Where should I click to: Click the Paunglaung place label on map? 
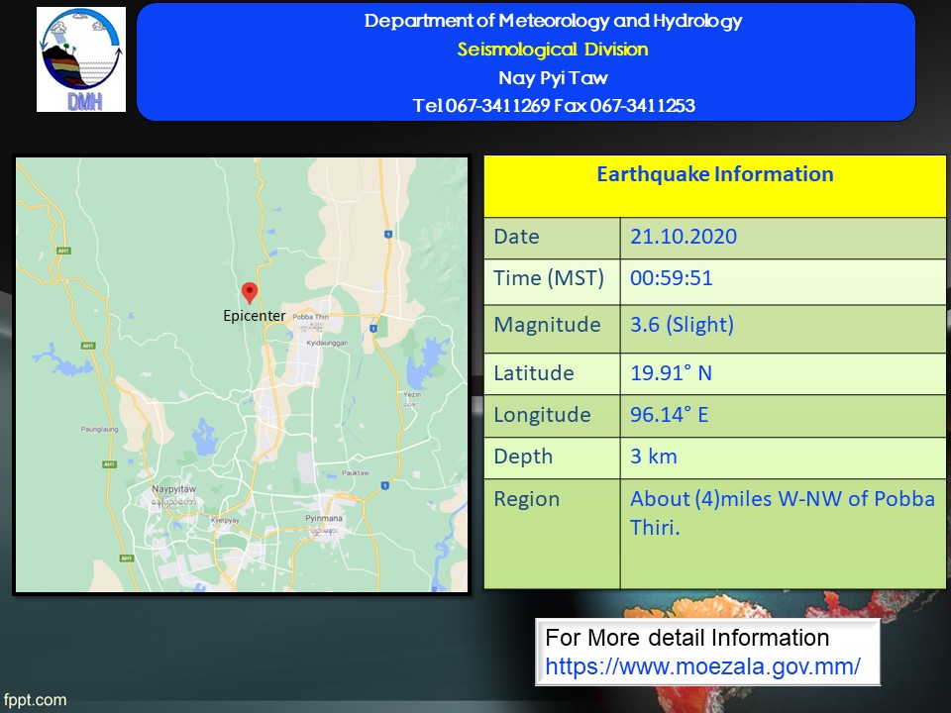click(98, 429)
